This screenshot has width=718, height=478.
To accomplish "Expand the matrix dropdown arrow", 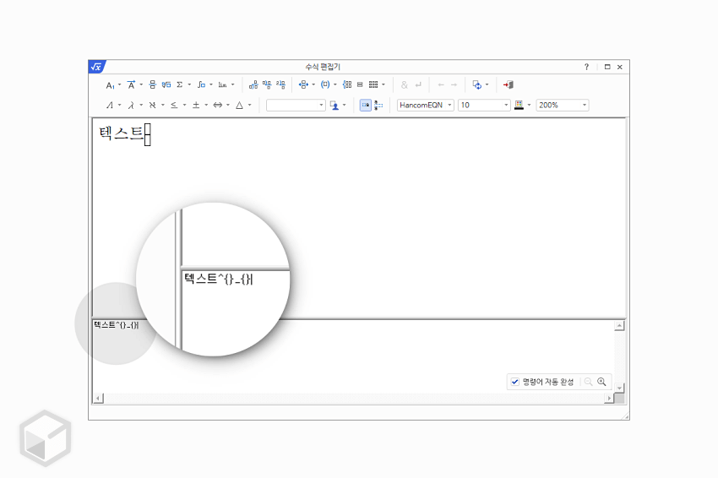I will pyautogui.click(x=383, y=84).
